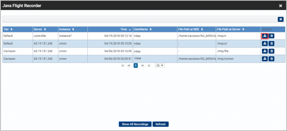The height and width of the screenshot is (131, 287).
Task: Sort table by Server column
Action: click(x=45, y=29)
